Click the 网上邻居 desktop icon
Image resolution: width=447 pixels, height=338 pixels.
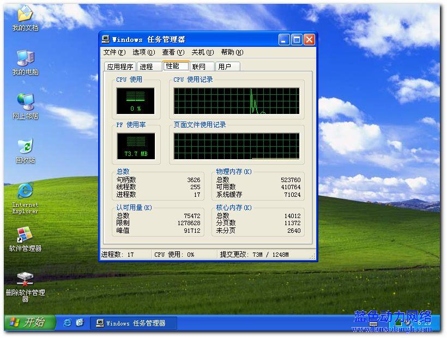click(x=26, y=106)
